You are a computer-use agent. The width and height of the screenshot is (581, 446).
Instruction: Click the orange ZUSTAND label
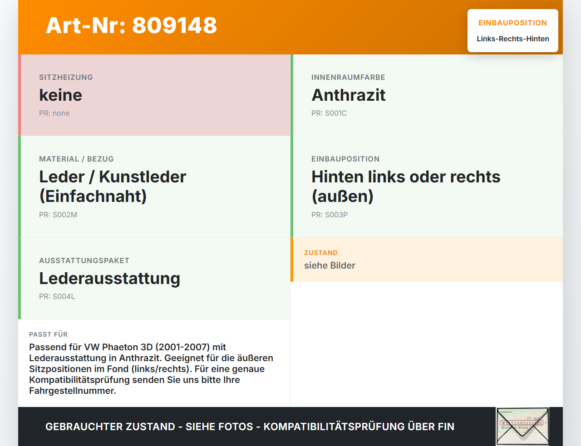point(321,253)
